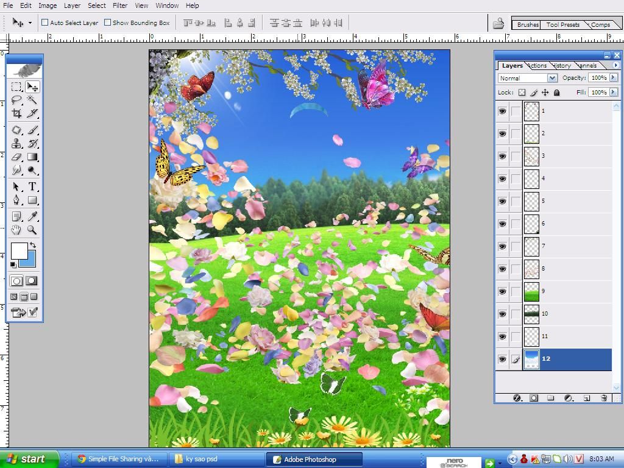Click the Windows start button
This screenshot has width=624, height=468.
[x=29, y=459]
